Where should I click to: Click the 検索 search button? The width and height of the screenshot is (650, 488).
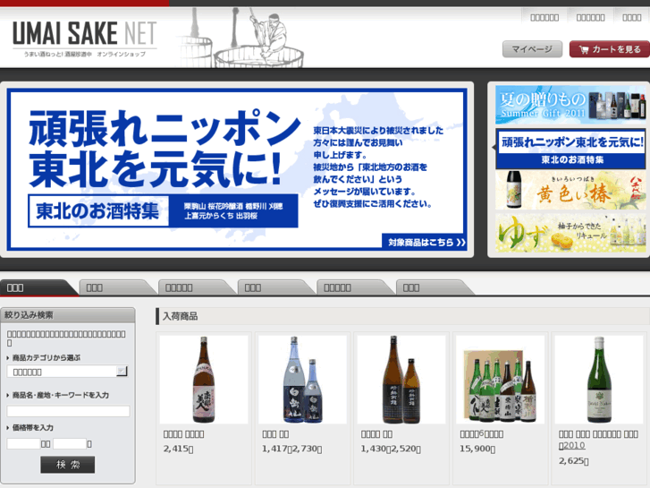(x=68, y=465)
